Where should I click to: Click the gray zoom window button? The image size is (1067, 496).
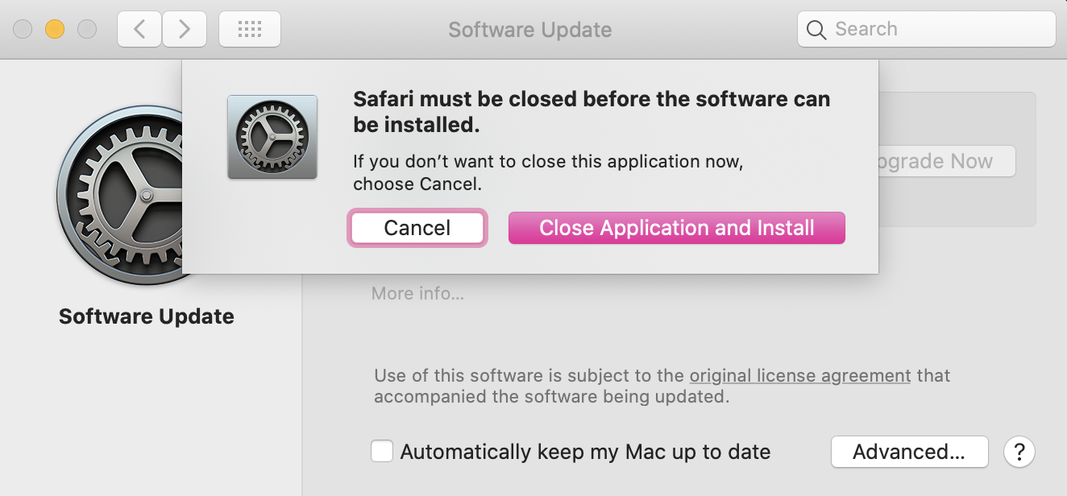(86, 30)
